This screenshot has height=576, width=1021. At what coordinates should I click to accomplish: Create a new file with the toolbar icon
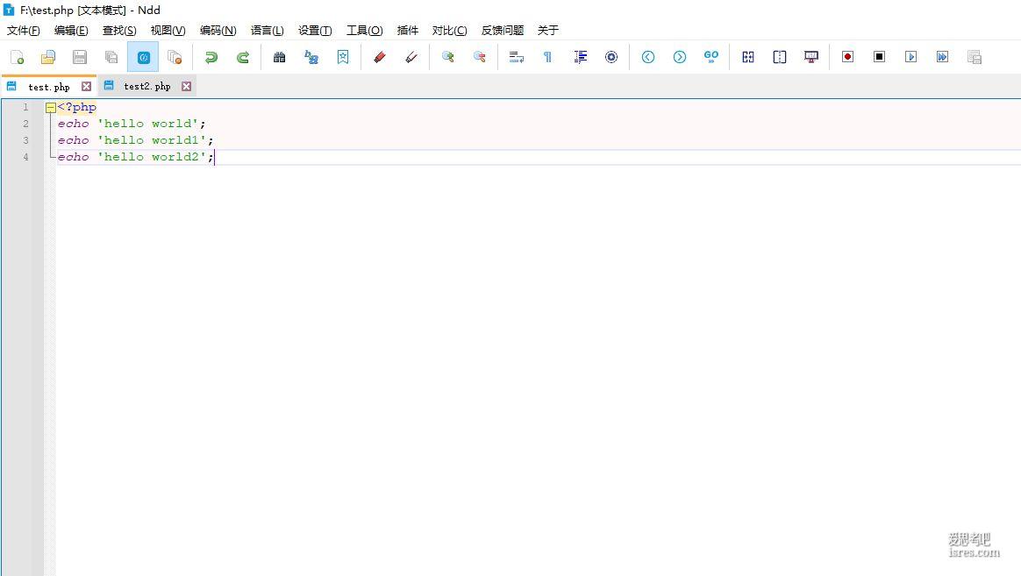[x=17, y=57]
